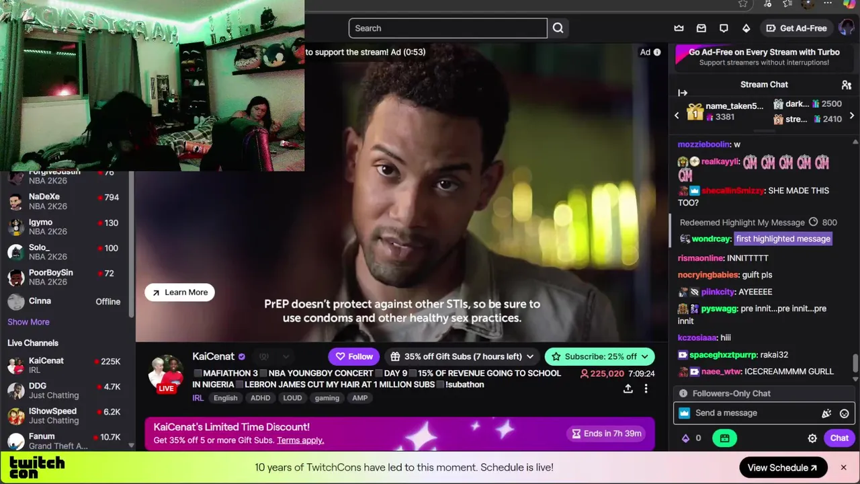The width and height of the screenshot is (860, 484).
Task: Click the Bits balance icon below chat
Action: point(685,438)
